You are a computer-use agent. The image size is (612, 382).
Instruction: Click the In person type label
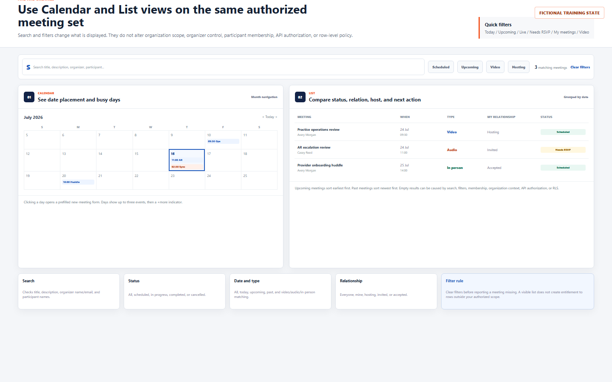(x=455, y=168)
